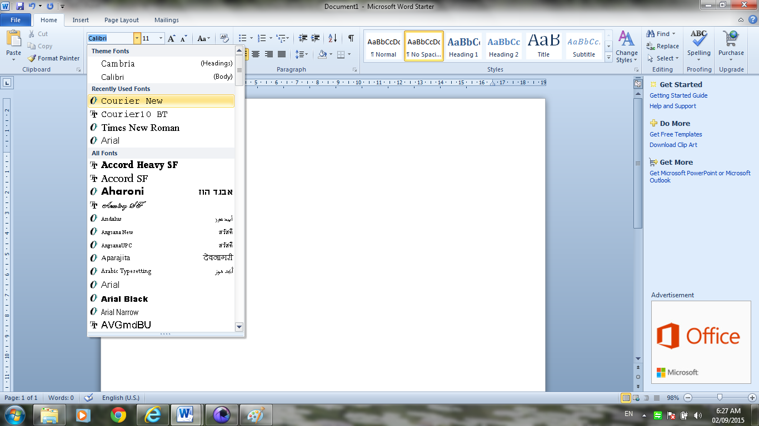Screen dimensions: 759x426
Task: Switch to Draft view in status bar
Action: 657,398
